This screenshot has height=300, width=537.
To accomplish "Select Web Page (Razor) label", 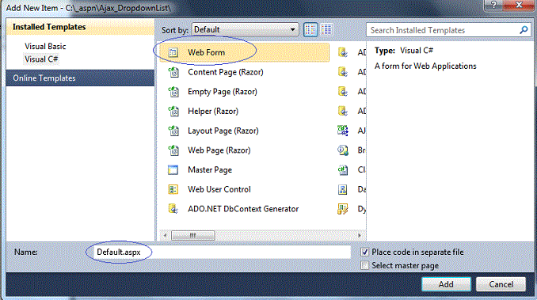I will pyautogui.click(x=219, y=150).
